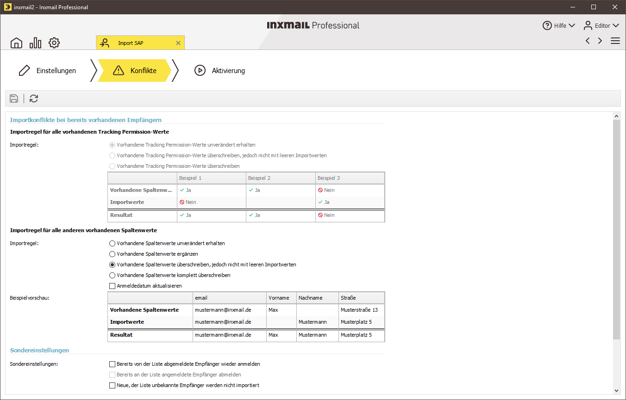The height and width of the screenshot is (400, 626).
Task: Navigate forward with the right chevron
Action: (x=600, y=41)
